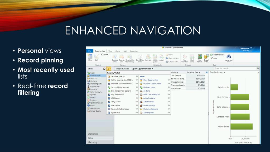Select the Opportunities ribbon tab
The width and height of the screenshot is (270, 152).
pyautogui.click(x=100, y=51)
